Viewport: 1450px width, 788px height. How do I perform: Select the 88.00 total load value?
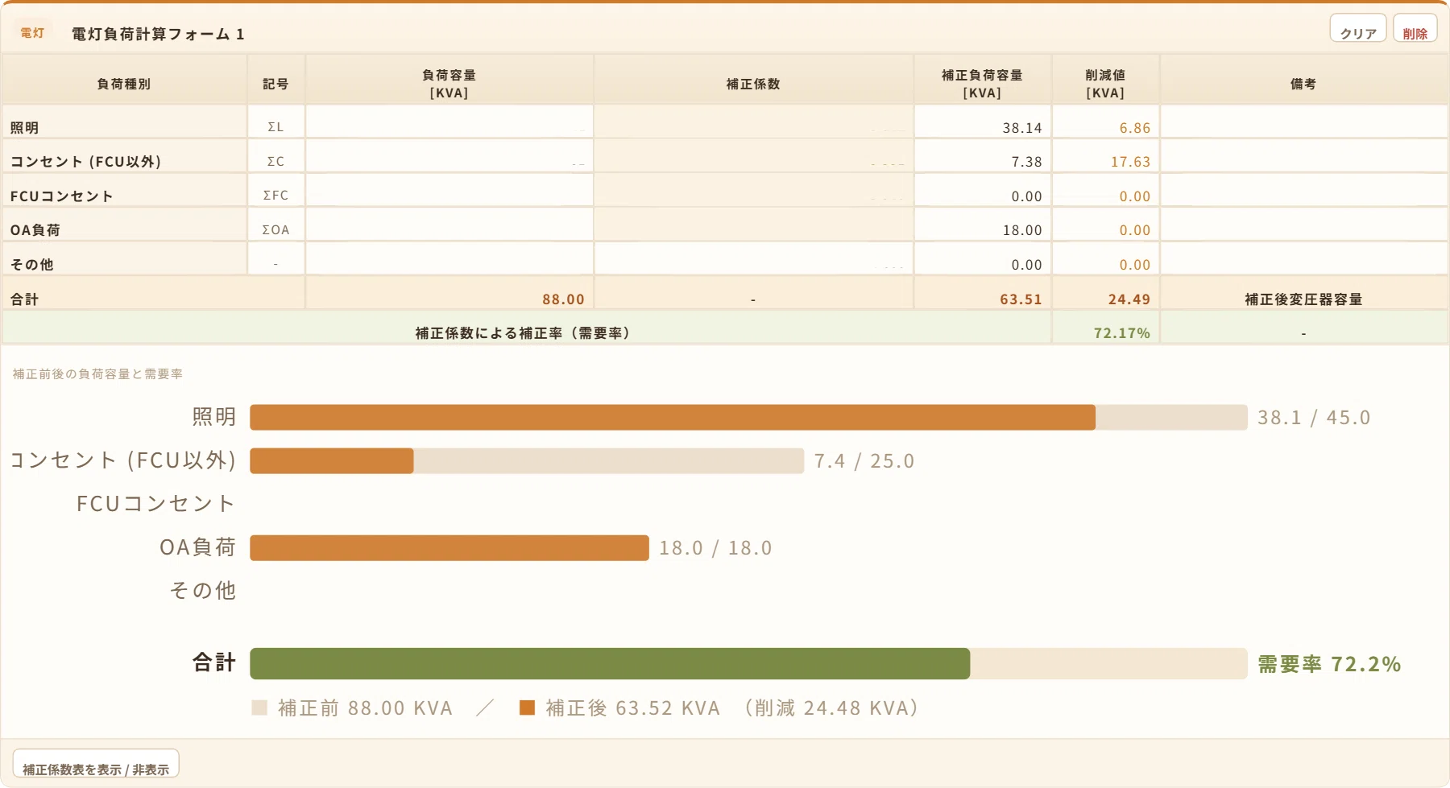coord(563,299)
